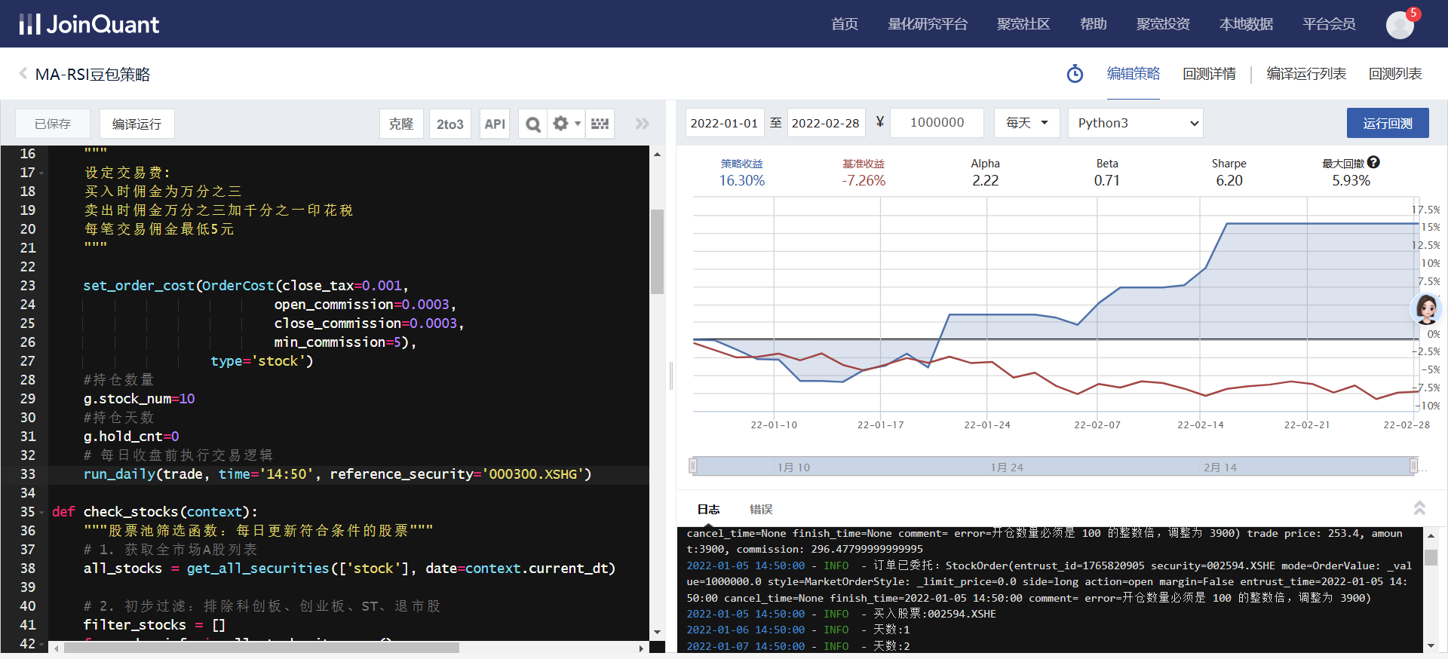Select the 日志 log tab
This screenshot has width=1448, height=659.
708,509
